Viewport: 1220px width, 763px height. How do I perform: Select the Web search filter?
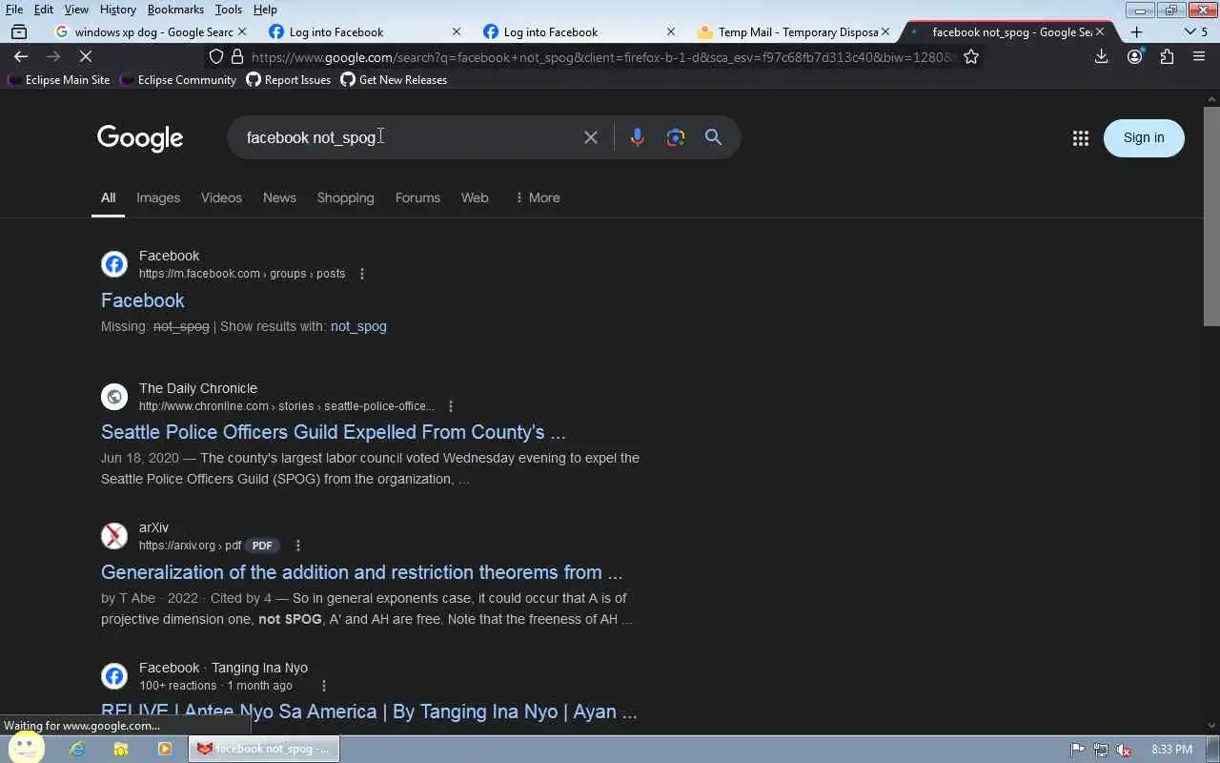[x=475, y=197]
